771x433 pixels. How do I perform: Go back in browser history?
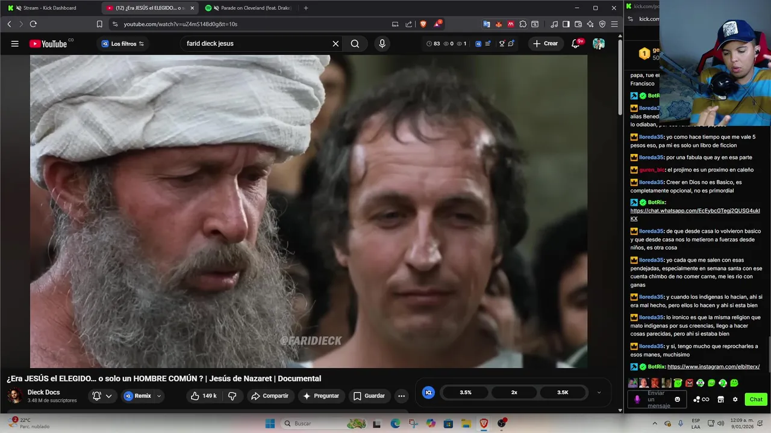click(9, 24)
